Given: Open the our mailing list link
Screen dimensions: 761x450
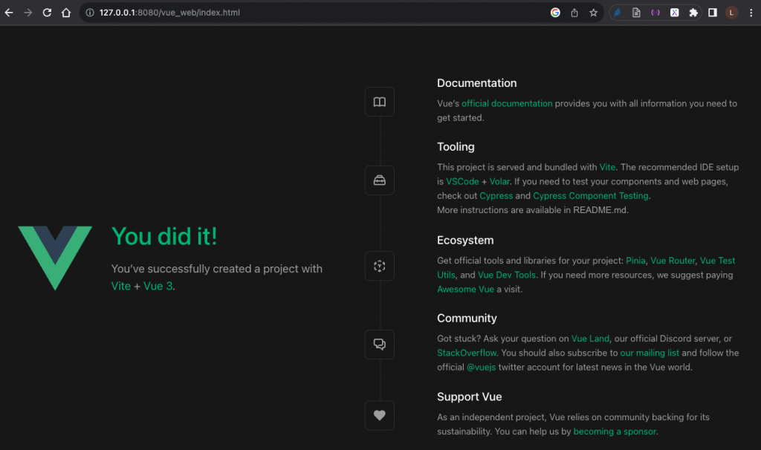Looking at the screenshot, I should [650, 353].
